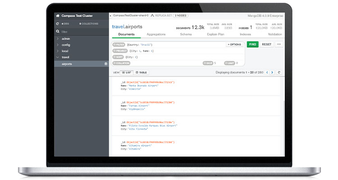338x180 pixels.
Task: Select the local database name
Action: 65,51
